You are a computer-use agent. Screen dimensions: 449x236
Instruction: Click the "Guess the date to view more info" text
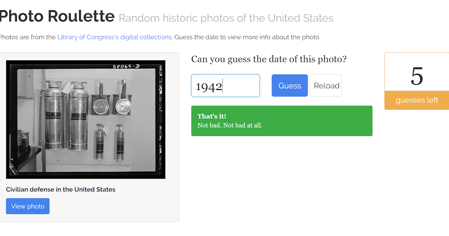point(247,37)
